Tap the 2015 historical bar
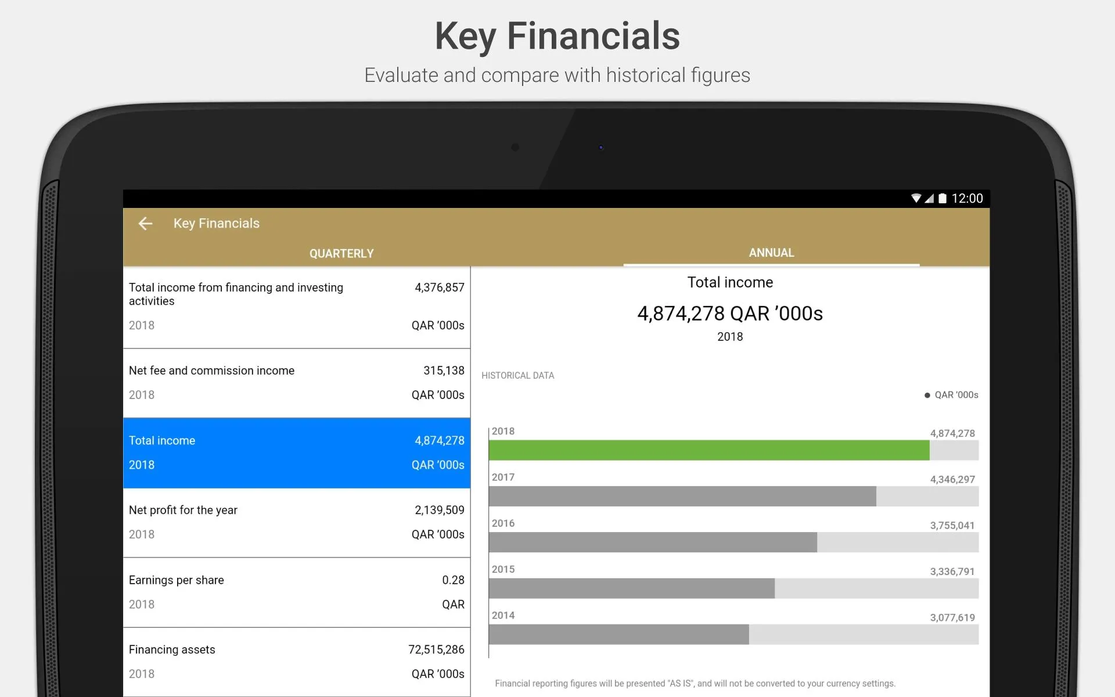 (632, 588)
